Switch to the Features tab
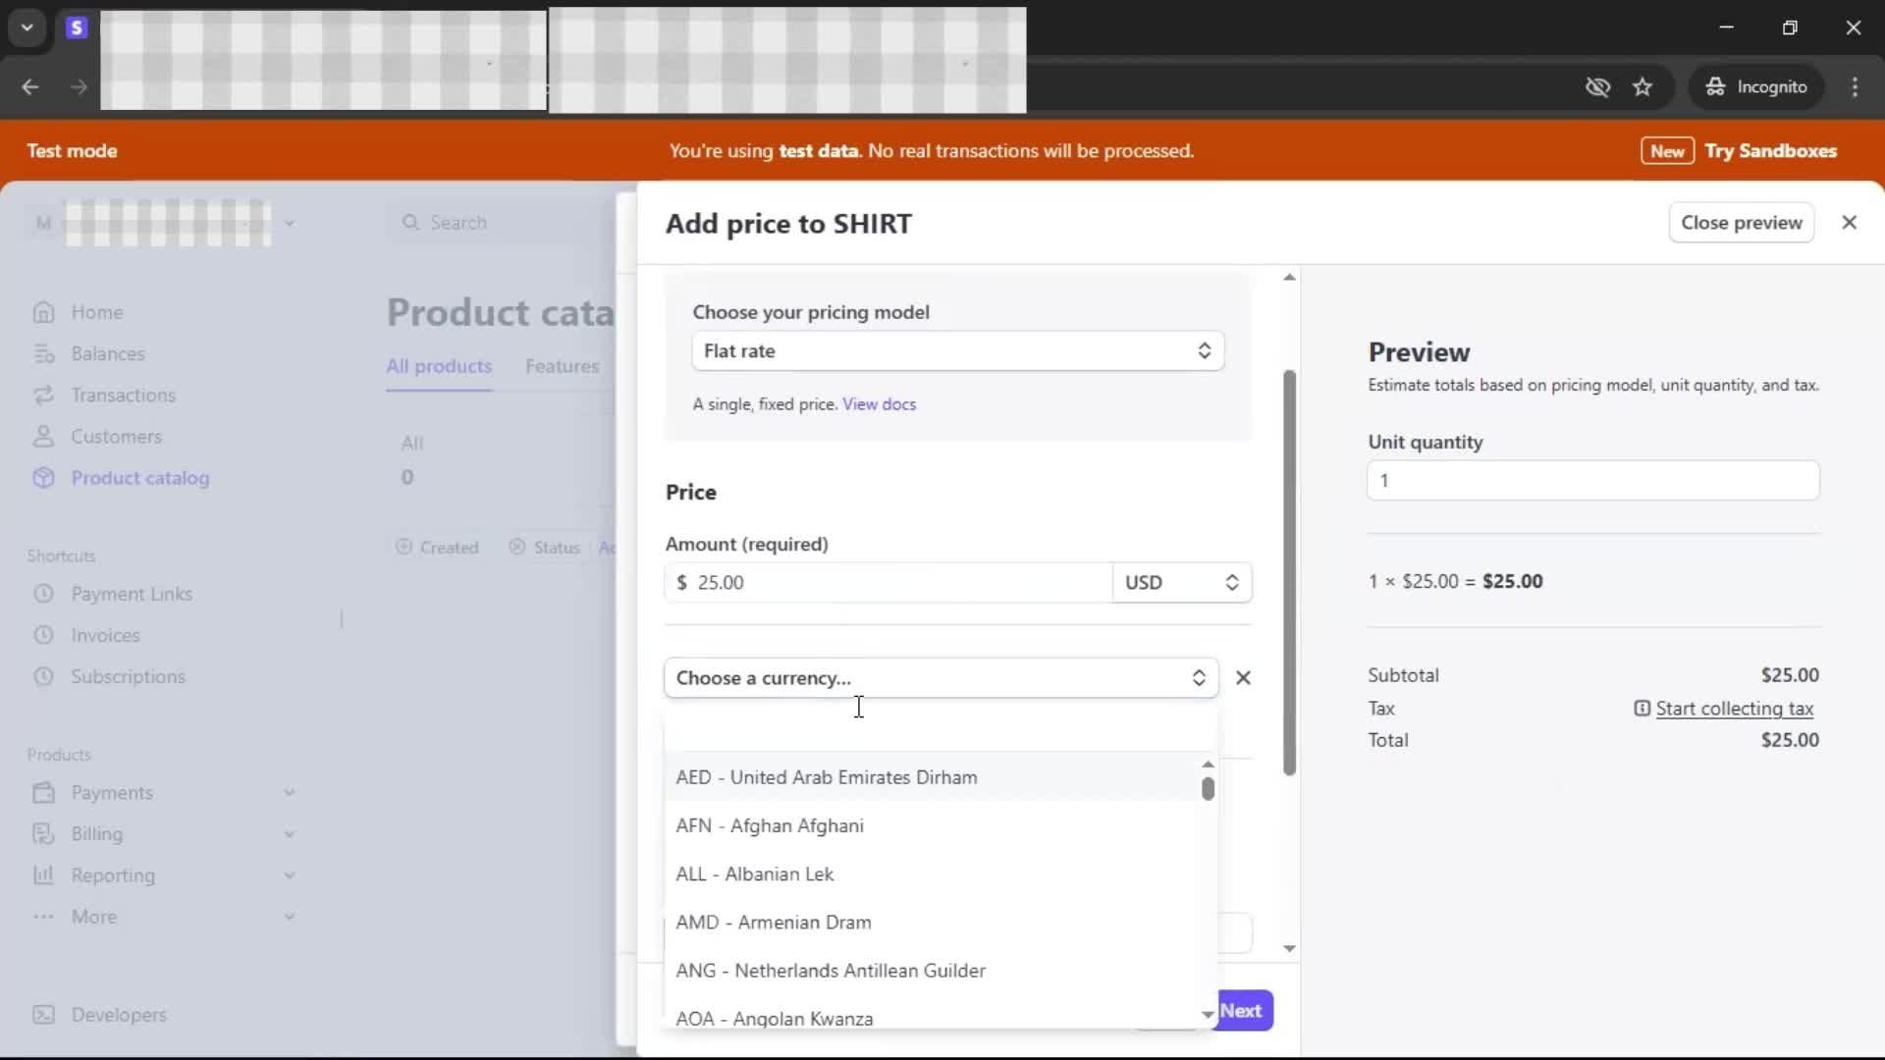The image size is (1885, 1060). click(x=562, y=366)
